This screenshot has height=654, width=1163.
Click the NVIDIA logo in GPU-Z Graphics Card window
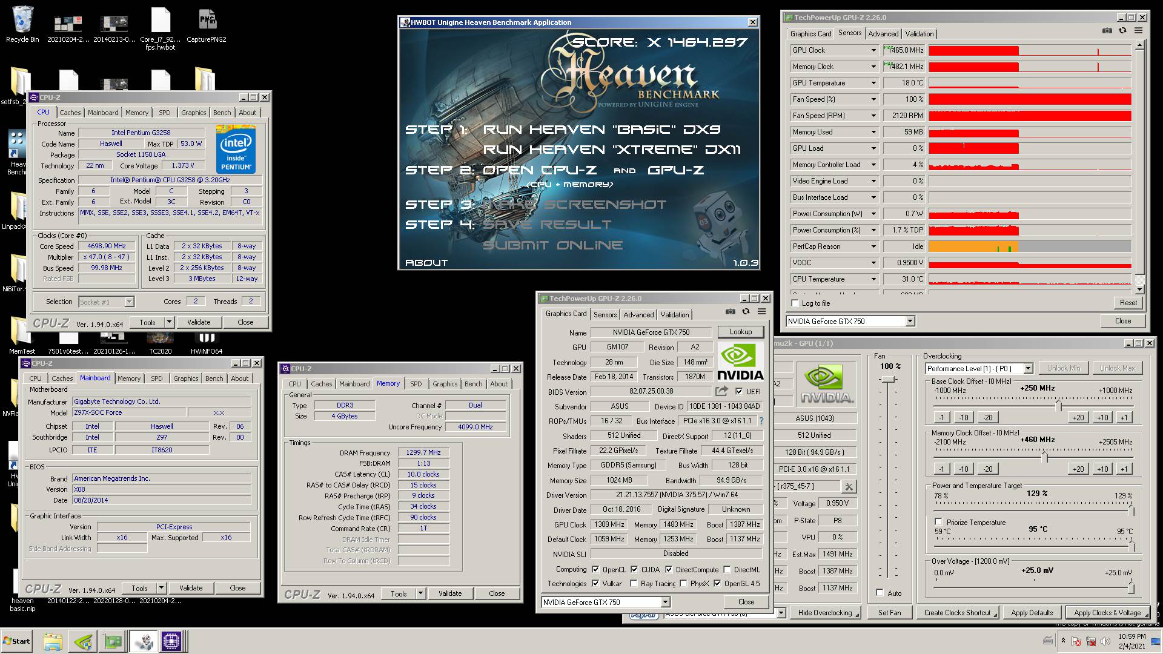click(x=740, y=362)
